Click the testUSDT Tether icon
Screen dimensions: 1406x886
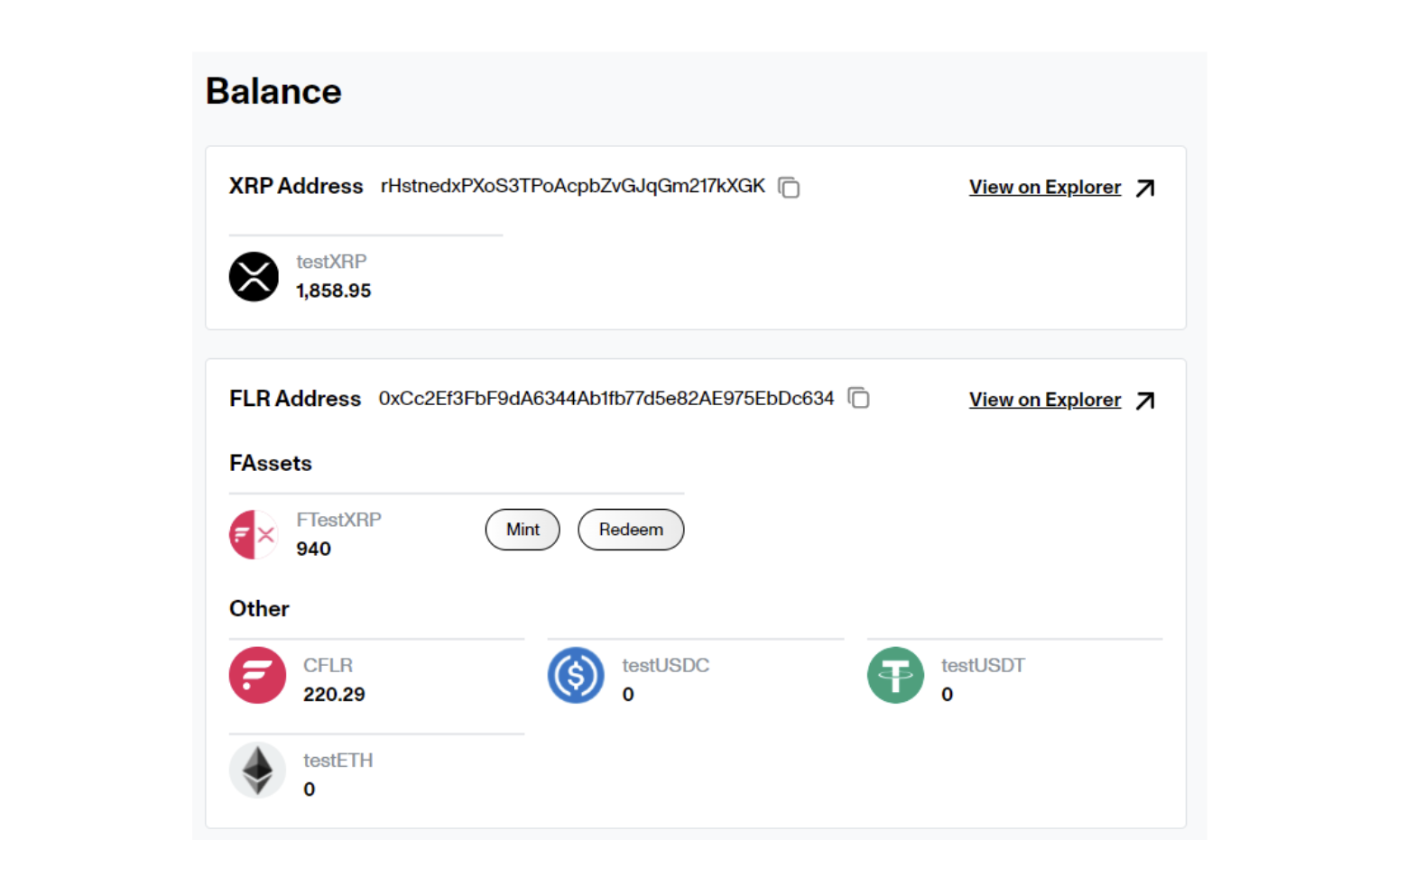coord(895,676)
